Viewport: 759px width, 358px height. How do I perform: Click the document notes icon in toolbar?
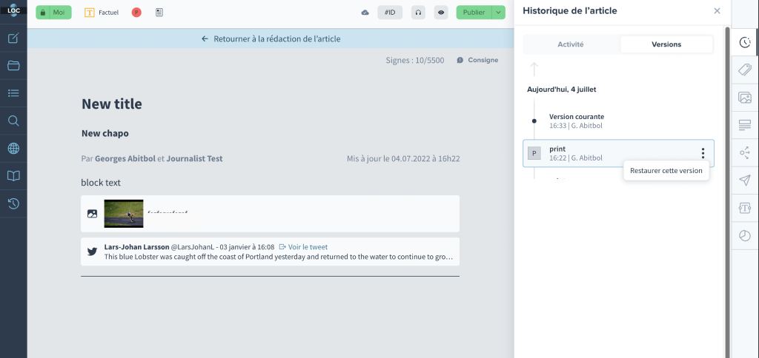(x=159, y=13)
